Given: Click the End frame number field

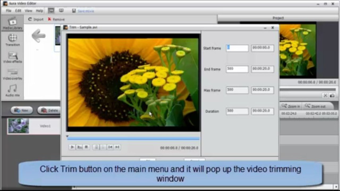Looking at the screenshot, I should click(x=237, y=69).
